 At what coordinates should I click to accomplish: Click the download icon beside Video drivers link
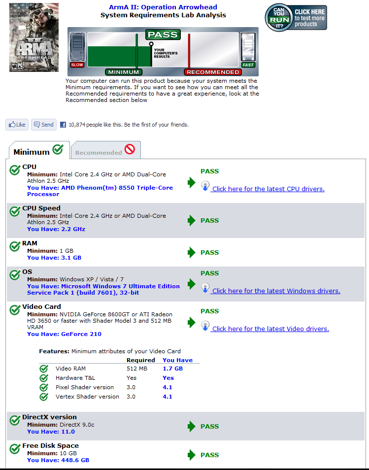click(x=205, y=326)
